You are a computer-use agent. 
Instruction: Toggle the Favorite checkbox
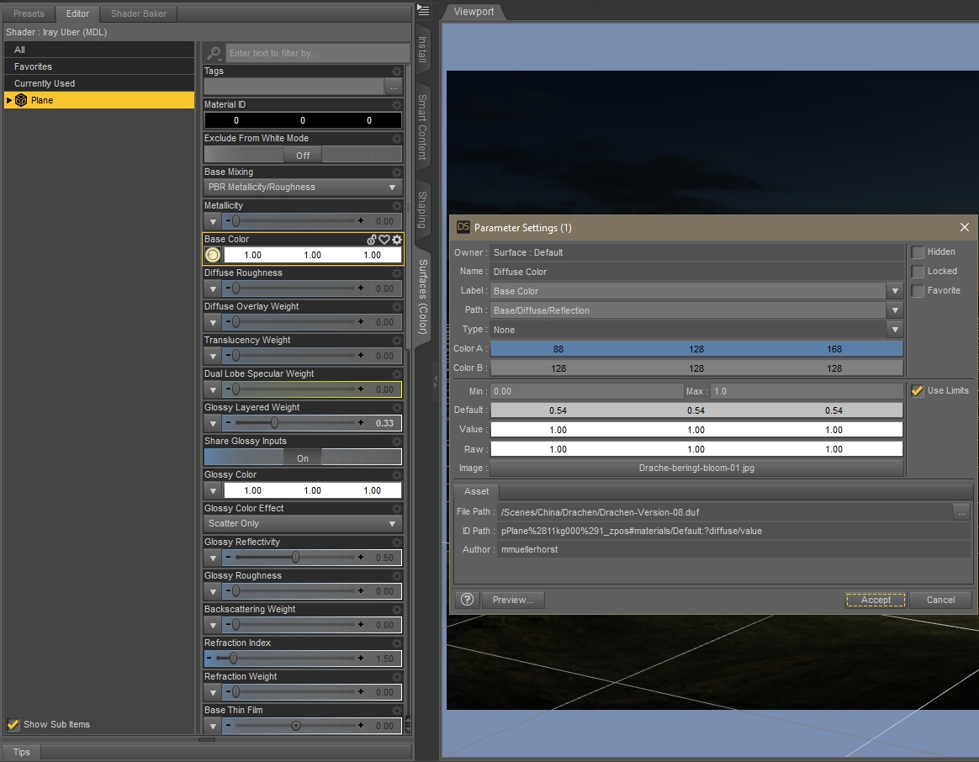click(x=918, y=290)
